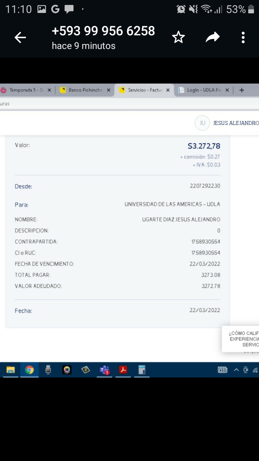Forward the image using the arrow icon
The image size is (259, 461).
click(213, 37)
